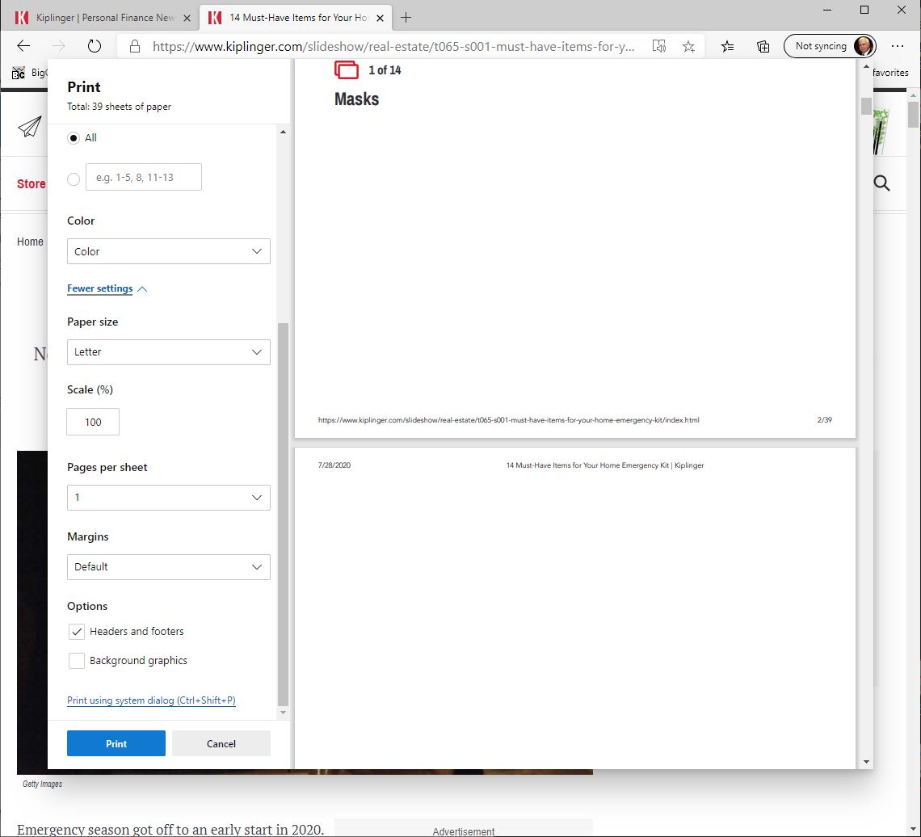Click the 7/28/2020 date in preview header
Image resolution: width=921 pixels, height=837 pixels.
tap(334, 465)
